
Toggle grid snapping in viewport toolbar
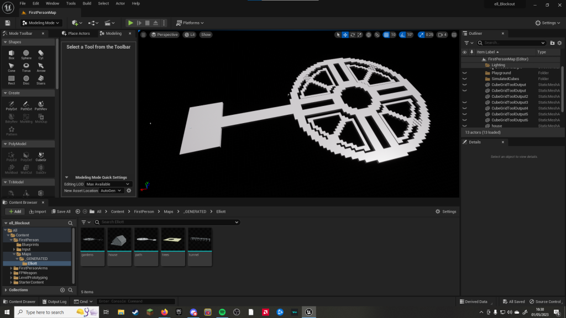386,35
